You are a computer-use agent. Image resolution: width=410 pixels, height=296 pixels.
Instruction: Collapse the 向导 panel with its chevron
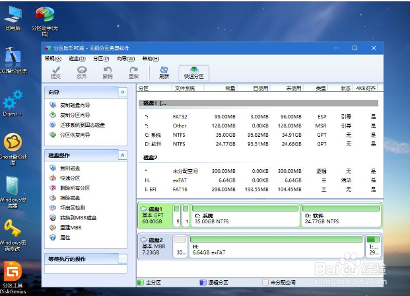(123, 92)
